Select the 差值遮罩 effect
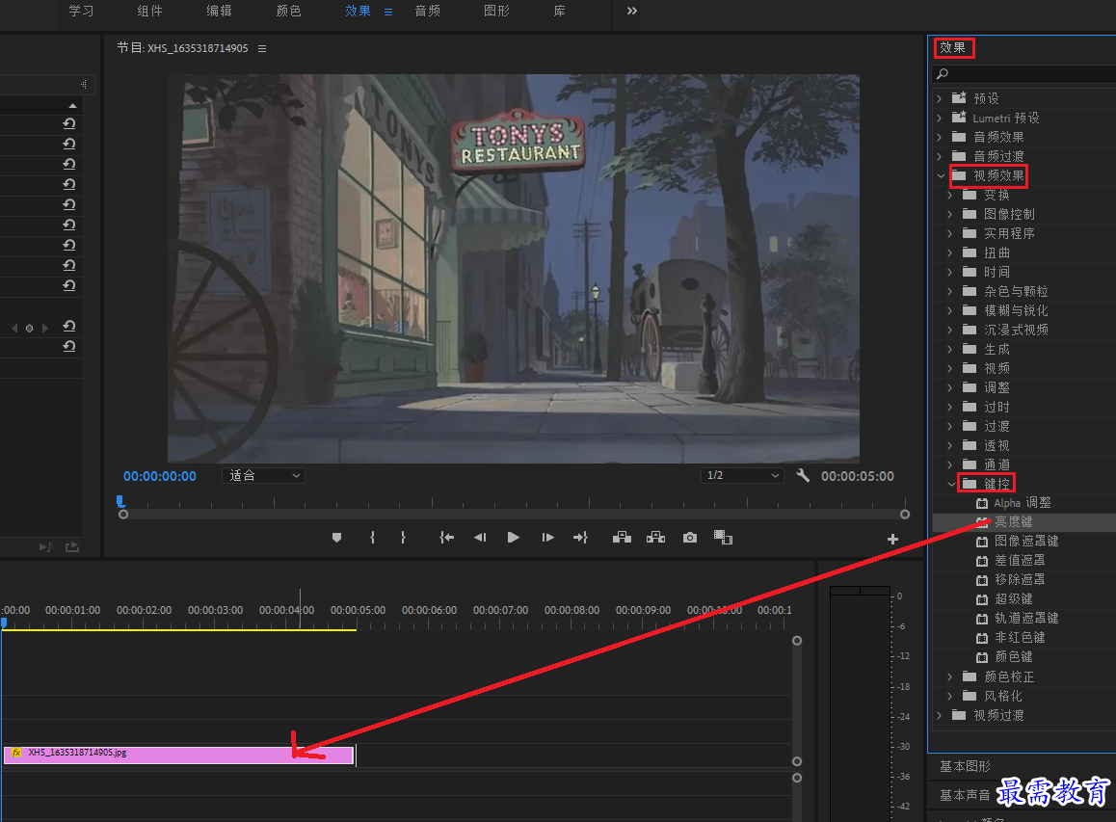Viewport: 1116px width, 822px height. [x=1020, y=560]
